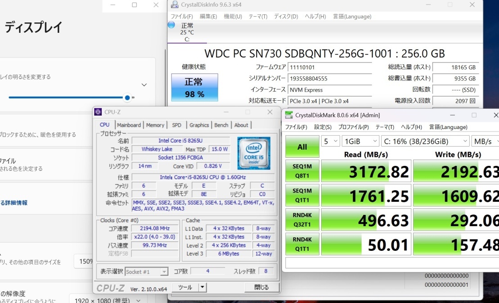This screenshot has width=499, height=303.
Task: Click the firmware field 11110101
Action: click(x=330, y=67)
